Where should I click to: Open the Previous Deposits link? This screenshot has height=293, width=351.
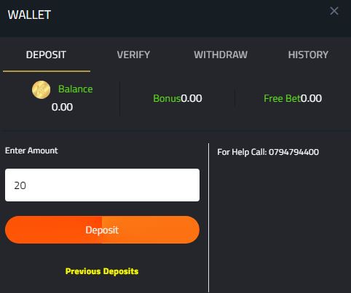click(x=102, y=271)
